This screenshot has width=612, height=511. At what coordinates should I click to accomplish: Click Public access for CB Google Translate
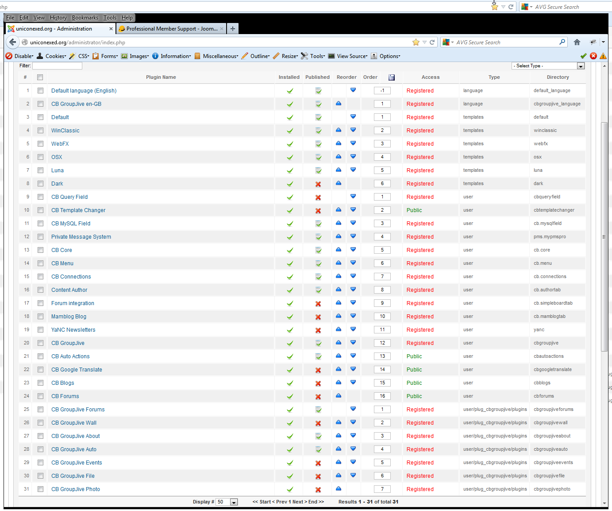coord(414,370)
